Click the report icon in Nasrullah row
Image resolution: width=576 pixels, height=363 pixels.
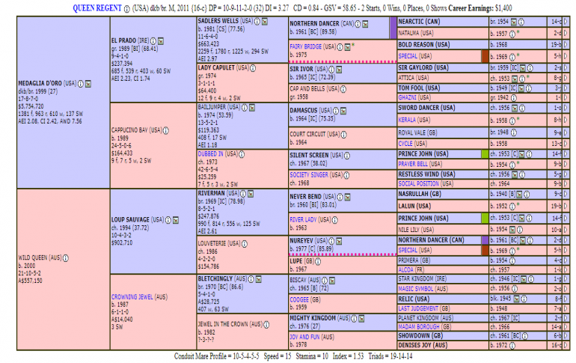coord(519,195)
